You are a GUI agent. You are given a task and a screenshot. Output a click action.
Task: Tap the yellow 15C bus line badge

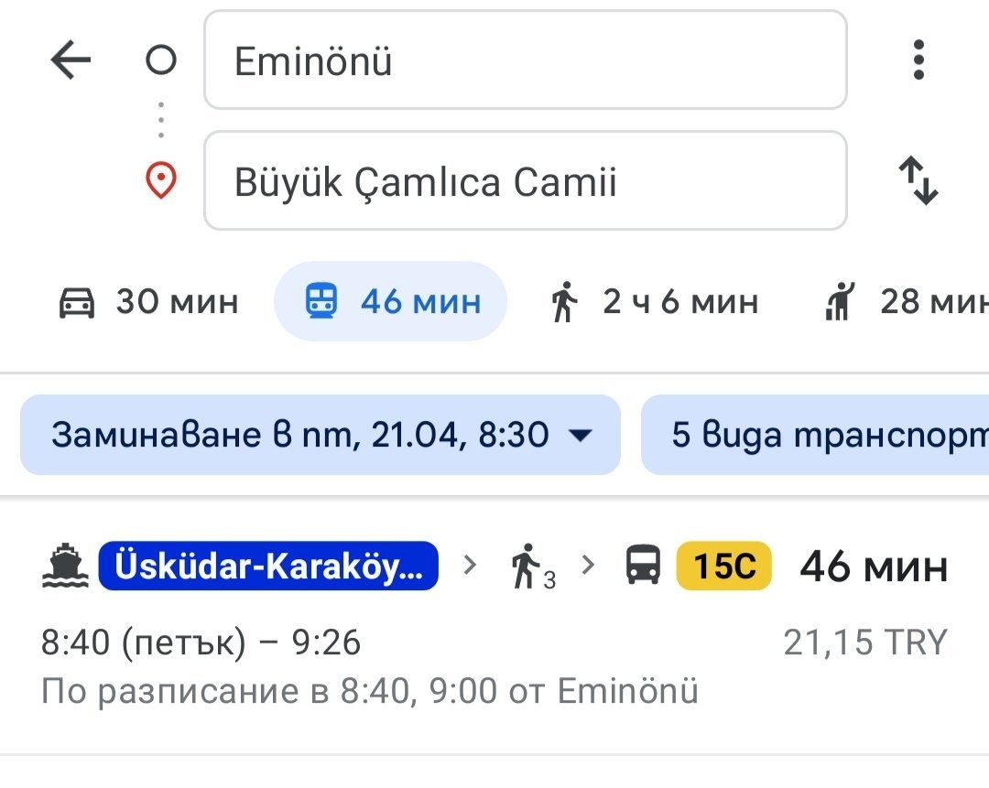tap(723, 567)
